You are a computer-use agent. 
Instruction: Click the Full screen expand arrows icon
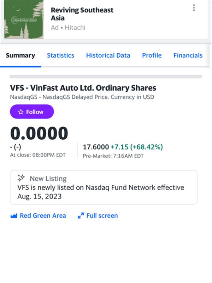click(81, 215)
